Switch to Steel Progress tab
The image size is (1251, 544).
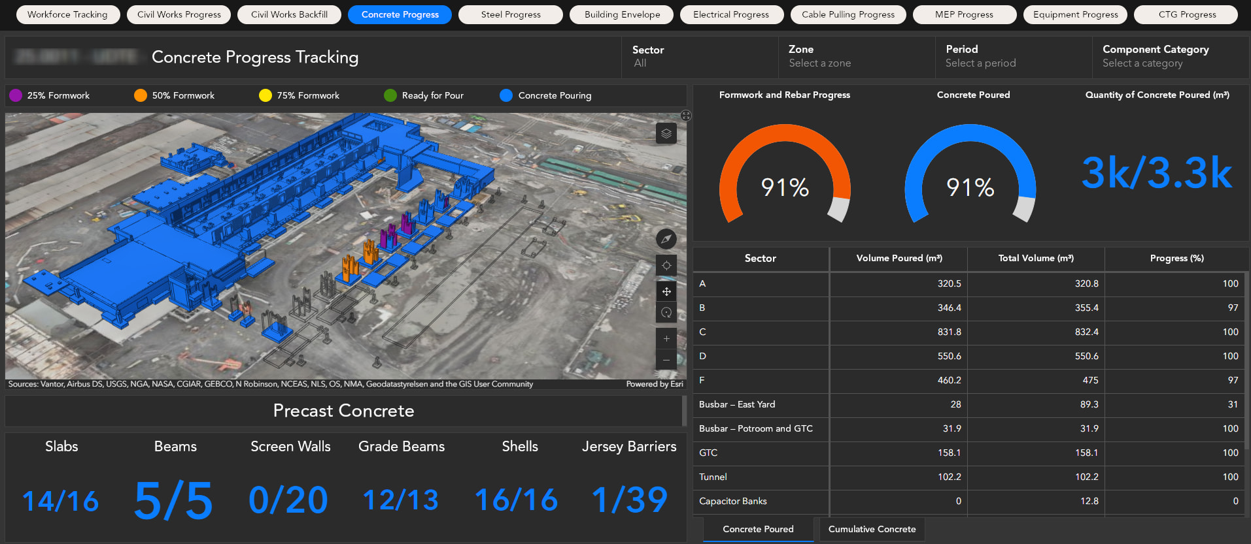click(511, 14)
